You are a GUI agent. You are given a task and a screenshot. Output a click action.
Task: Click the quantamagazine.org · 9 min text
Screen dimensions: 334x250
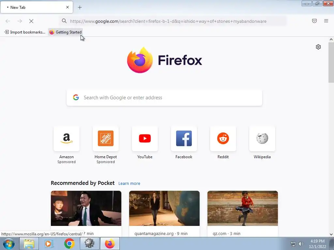pos(161,233)
